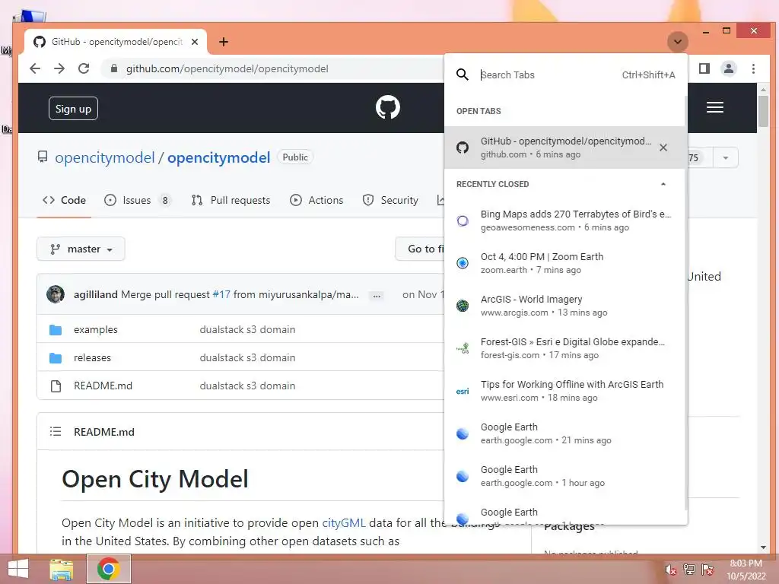This screenshot has height=584, width=779.
Task: Reopen the Zoom Earth closed tab
Action: pyautogui.click(x=565, y=263)
